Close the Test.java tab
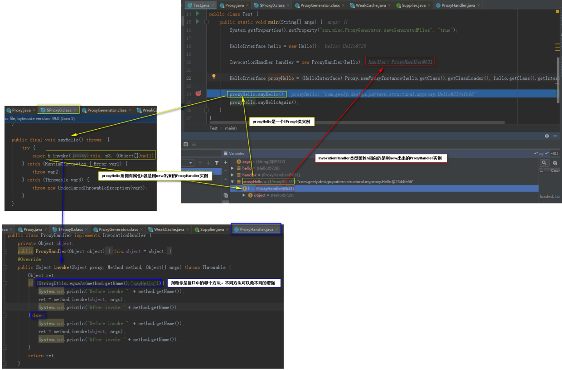Screen dimensions: 562x370 pos(213,5)
